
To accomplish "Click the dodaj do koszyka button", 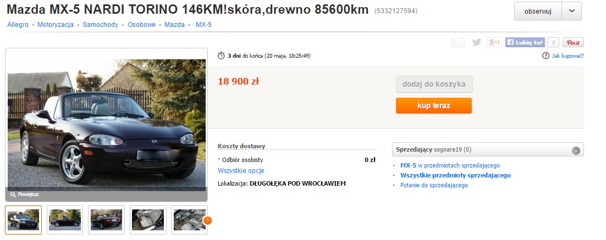I will coord(434,84).
